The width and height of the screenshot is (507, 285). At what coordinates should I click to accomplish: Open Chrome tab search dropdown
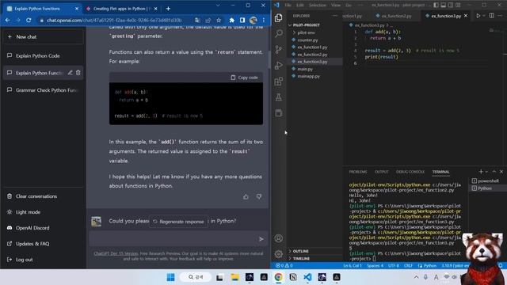[x=218, y=6]
